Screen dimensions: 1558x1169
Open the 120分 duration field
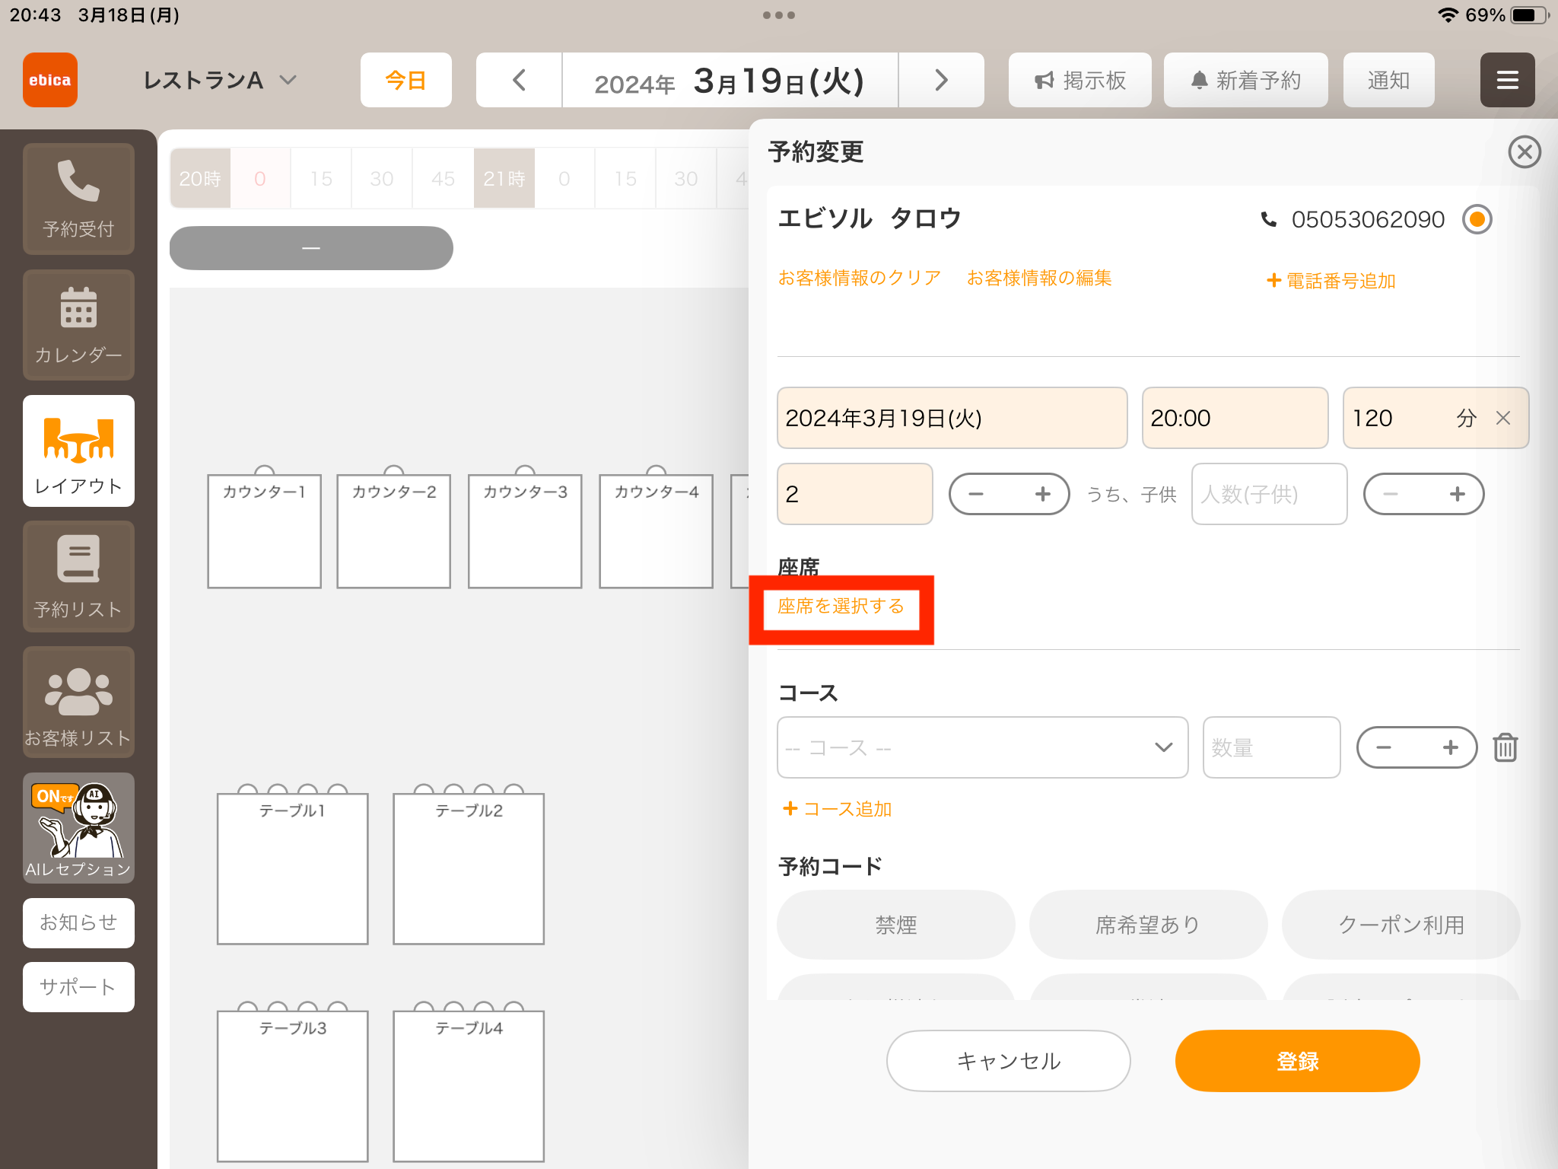coord(1436,418)
